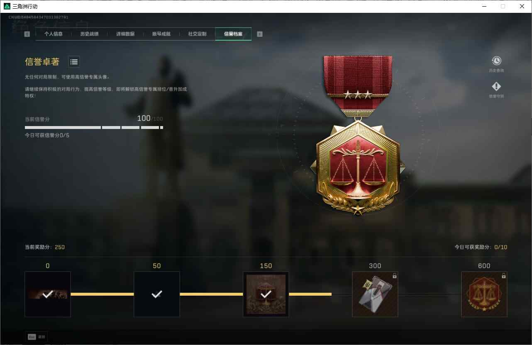Select the claimed 0-point banner reward
The height and width of the screenshot is (345, 532).
click(x=48, y=294)
